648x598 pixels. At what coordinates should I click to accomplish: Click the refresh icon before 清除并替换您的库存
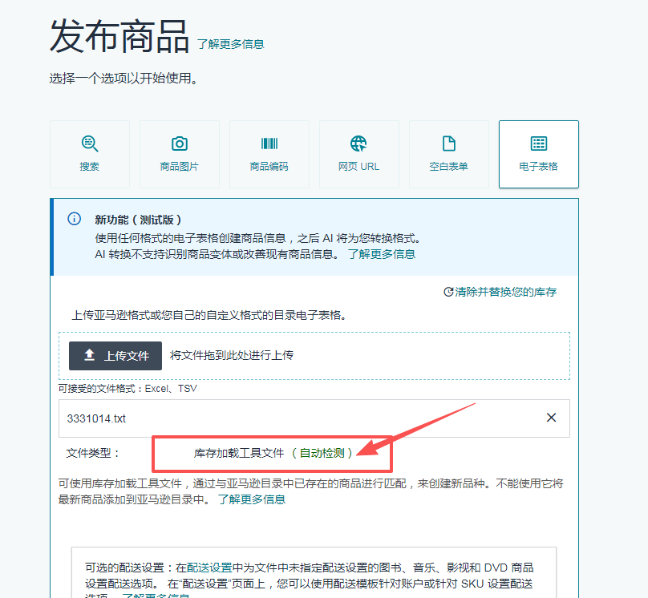448,292
